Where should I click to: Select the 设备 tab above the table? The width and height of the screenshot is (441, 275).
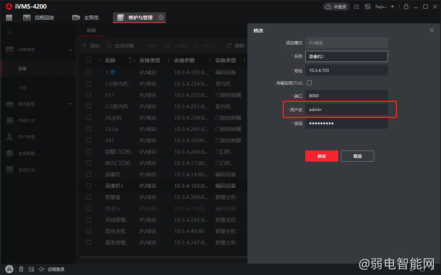point(91,30)
